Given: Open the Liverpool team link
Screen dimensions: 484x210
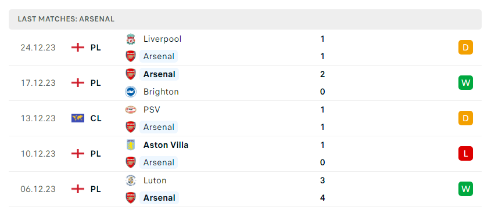Looking at the screenshot, I should pyautogui.click(x=162, y=39).
